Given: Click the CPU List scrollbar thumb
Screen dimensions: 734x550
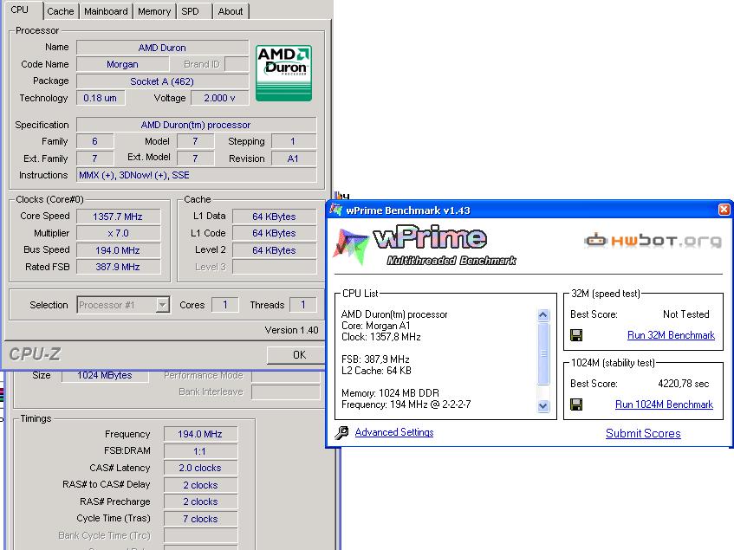Looking at the screenshot, I should click(x=543, y=353).
